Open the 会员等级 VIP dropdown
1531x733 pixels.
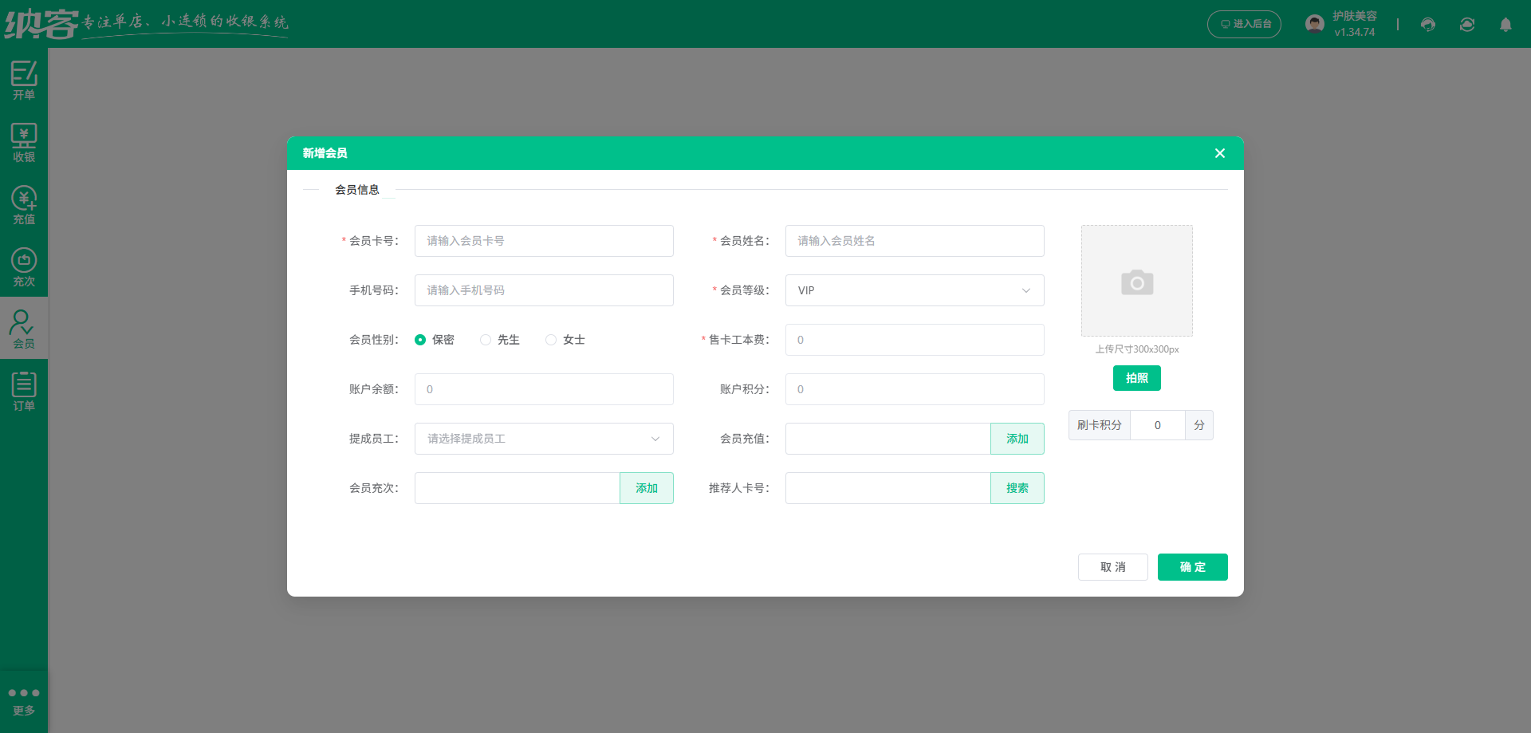[x=915, y=290]
